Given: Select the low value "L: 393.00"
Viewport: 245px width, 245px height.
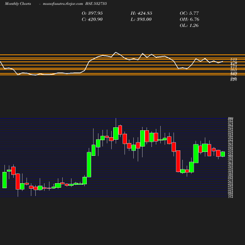Looking at the screenshot, I should 141,20.
